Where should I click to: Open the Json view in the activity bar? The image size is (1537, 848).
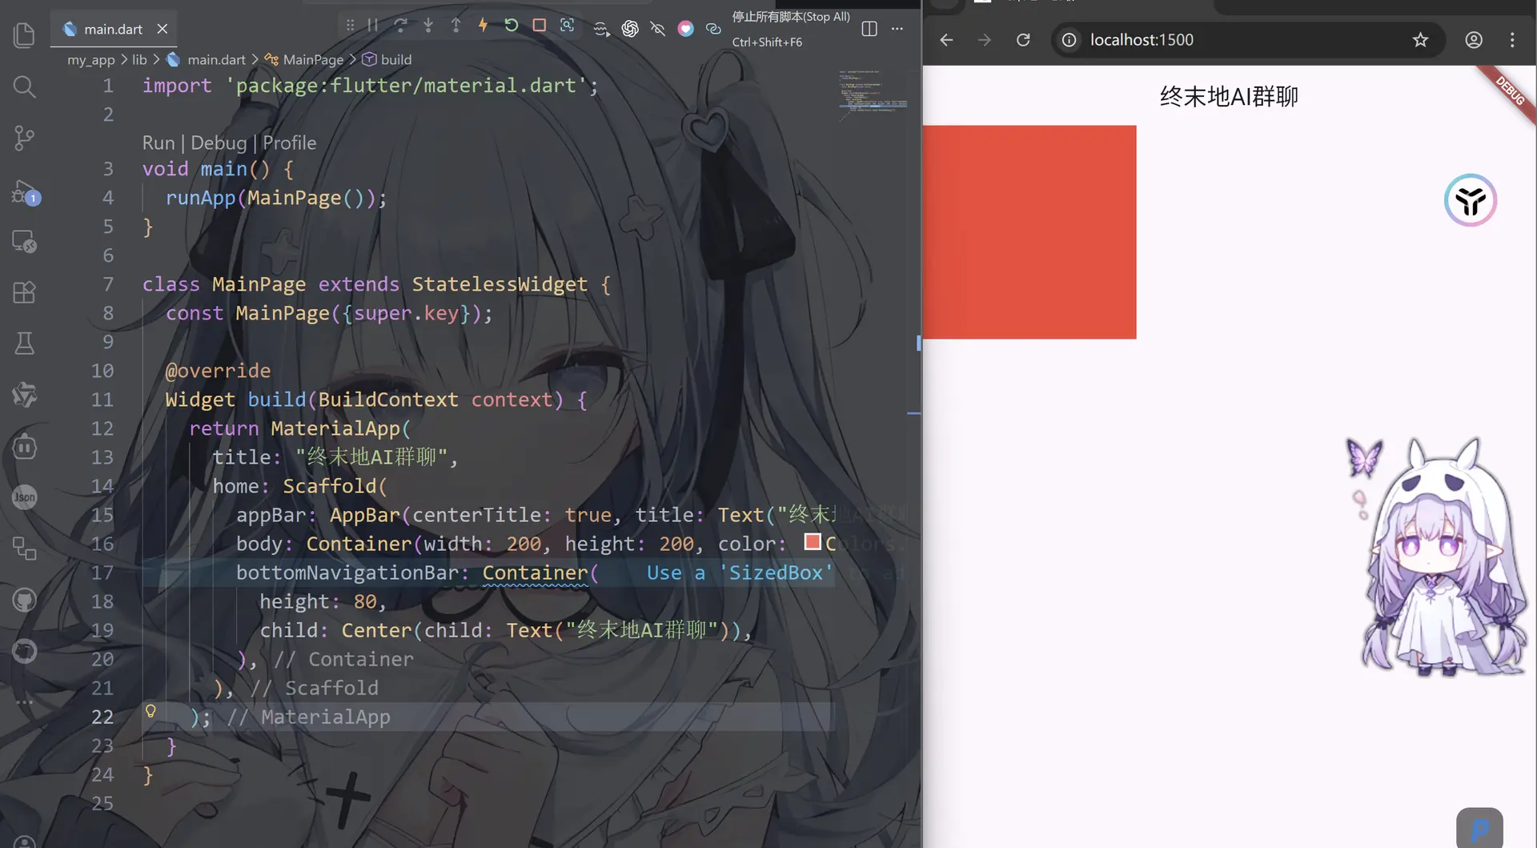[24, 497]
